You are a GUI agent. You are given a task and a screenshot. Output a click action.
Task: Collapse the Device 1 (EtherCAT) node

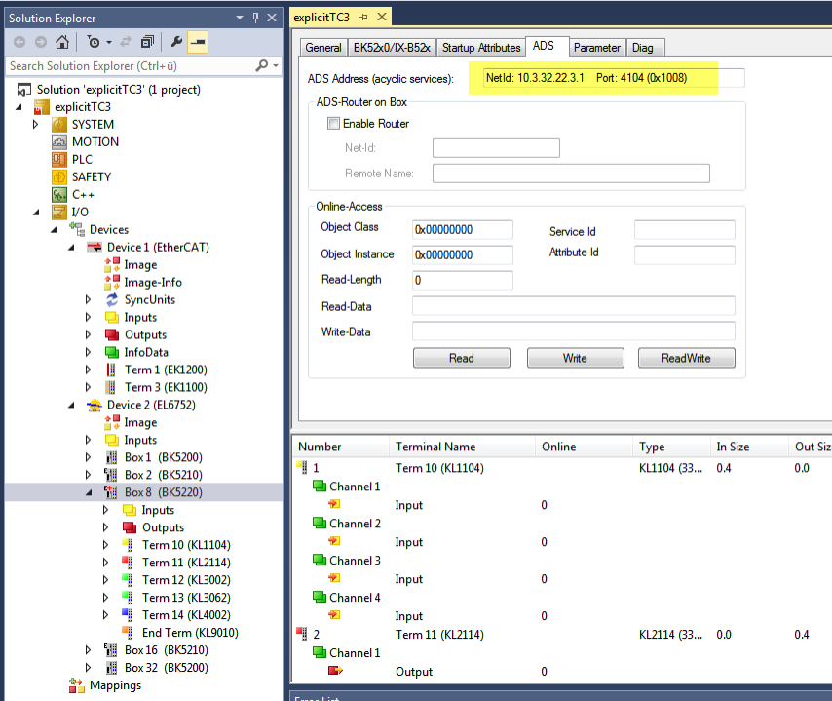[71, 248]
